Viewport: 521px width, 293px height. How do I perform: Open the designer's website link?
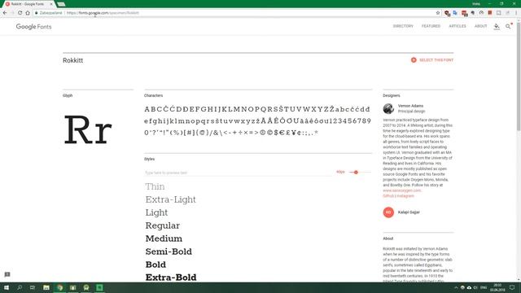pyautogui.click(x=401, y=190)
